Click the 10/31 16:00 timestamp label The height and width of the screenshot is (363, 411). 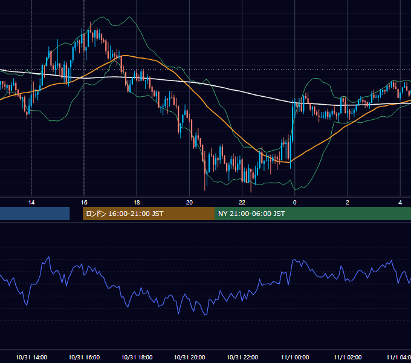[x=84, y=357]
